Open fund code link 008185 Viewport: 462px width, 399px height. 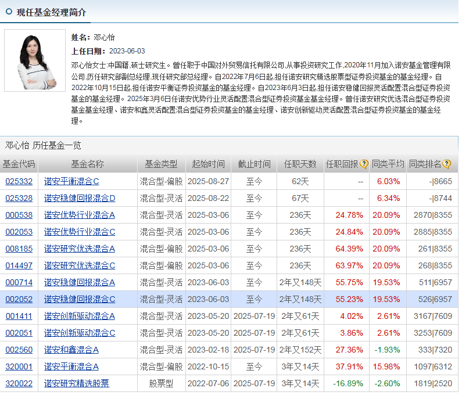tap(19, 249)
